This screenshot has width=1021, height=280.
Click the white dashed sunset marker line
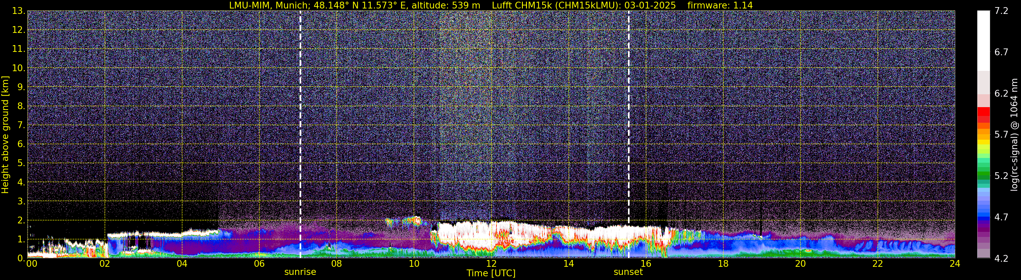pos(629,135)
